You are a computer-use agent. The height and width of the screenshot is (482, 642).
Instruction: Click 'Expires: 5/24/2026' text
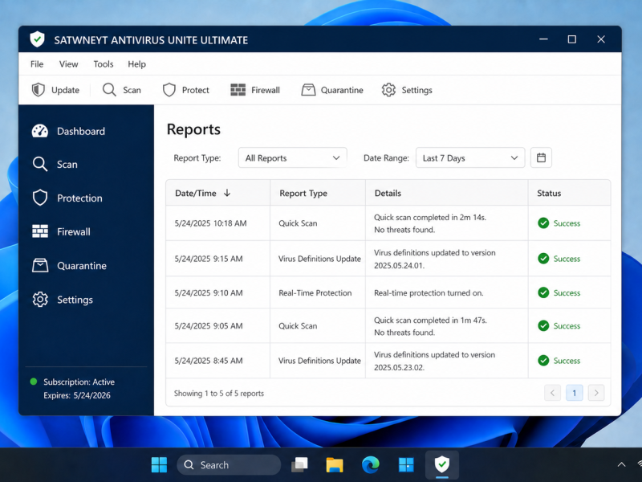[77, 395]
